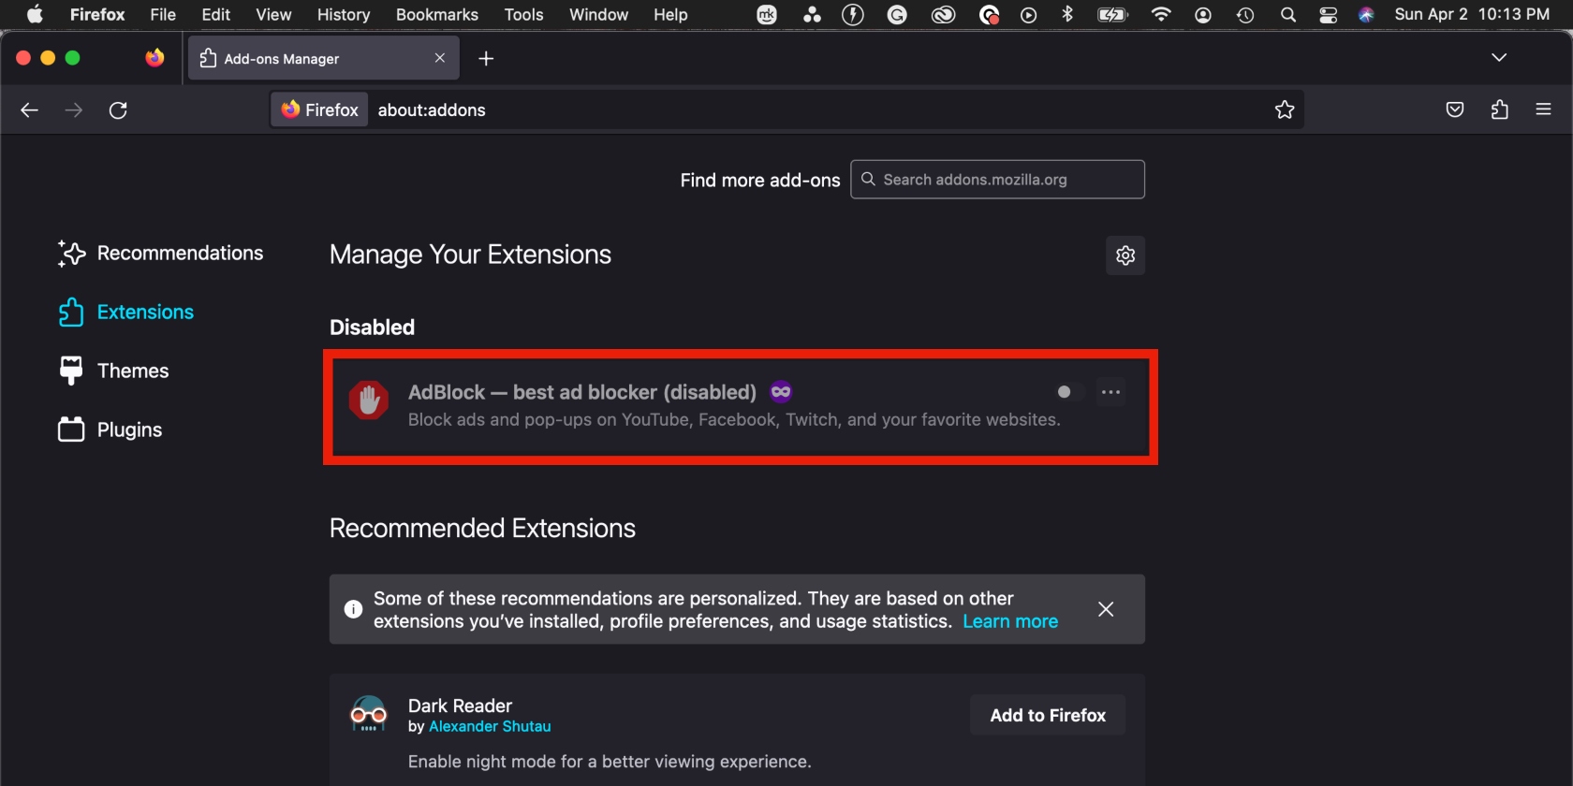Image resolution: width=1573 pixels, height=786 pixels.
Task: Open the Recommendations sidebar section
Action: pos(160,254)
